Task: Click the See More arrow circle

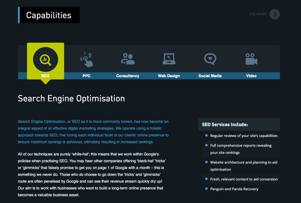Action: point(275,14)
